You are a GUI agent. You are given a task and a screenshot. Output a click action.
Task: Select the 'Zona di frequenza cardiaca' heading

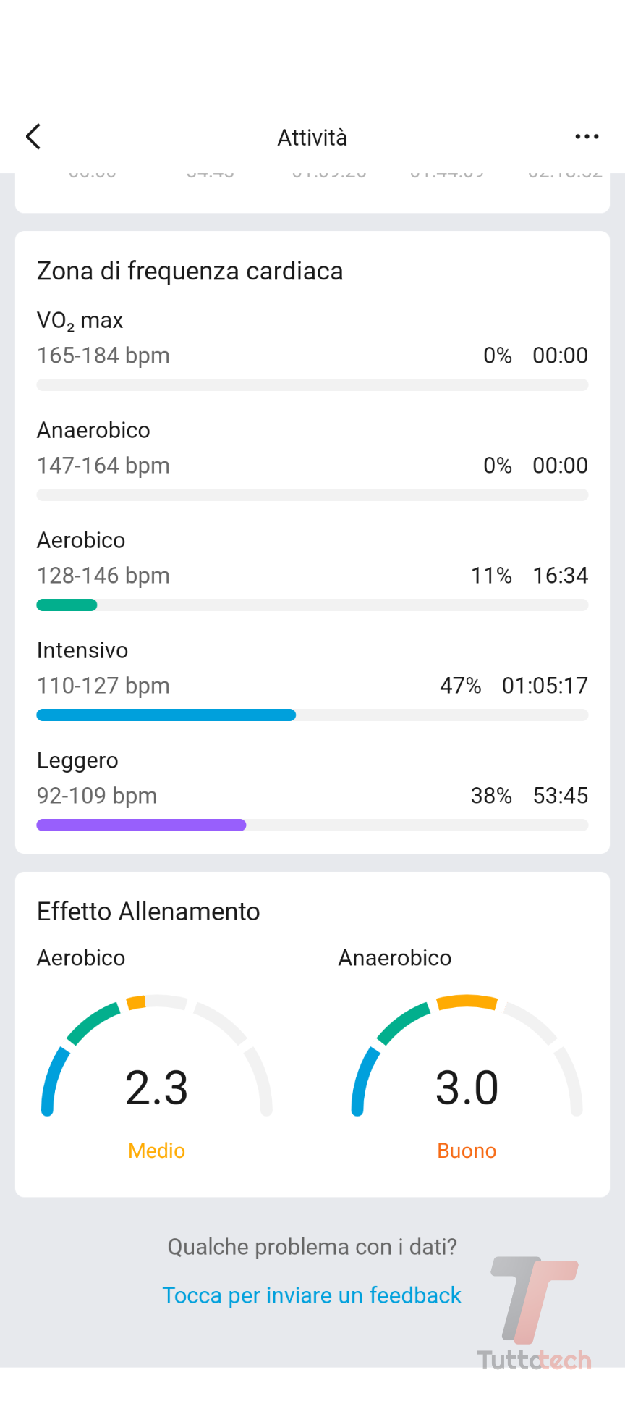[x=190, y=271]
